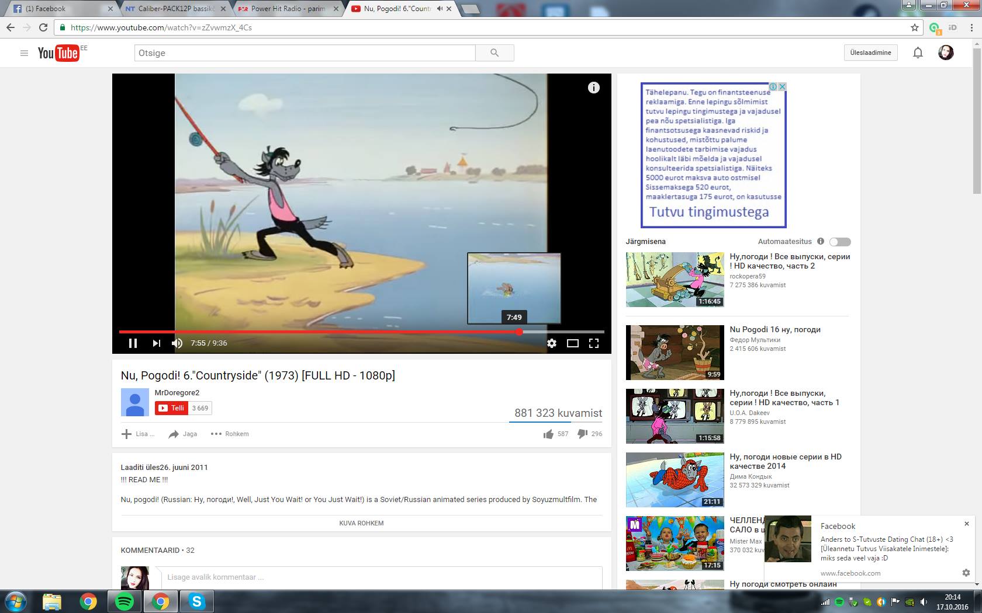The width and height of the screenshot is (982, 613).
Task: Open autoplay info icon
Action: 820,241
